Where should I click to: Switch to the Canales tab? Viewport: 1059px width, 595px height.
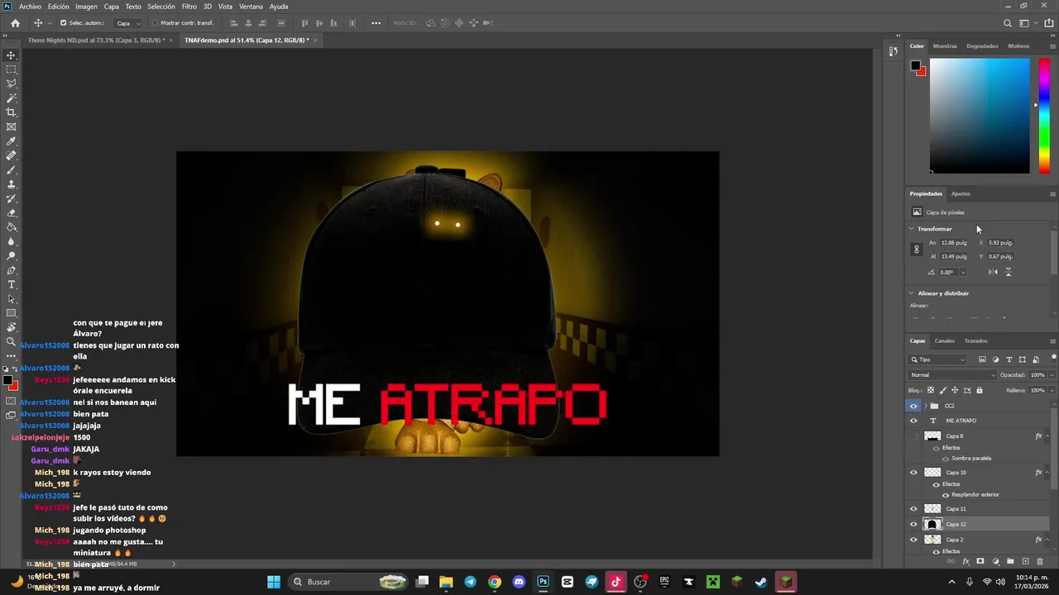pos(945,340)
